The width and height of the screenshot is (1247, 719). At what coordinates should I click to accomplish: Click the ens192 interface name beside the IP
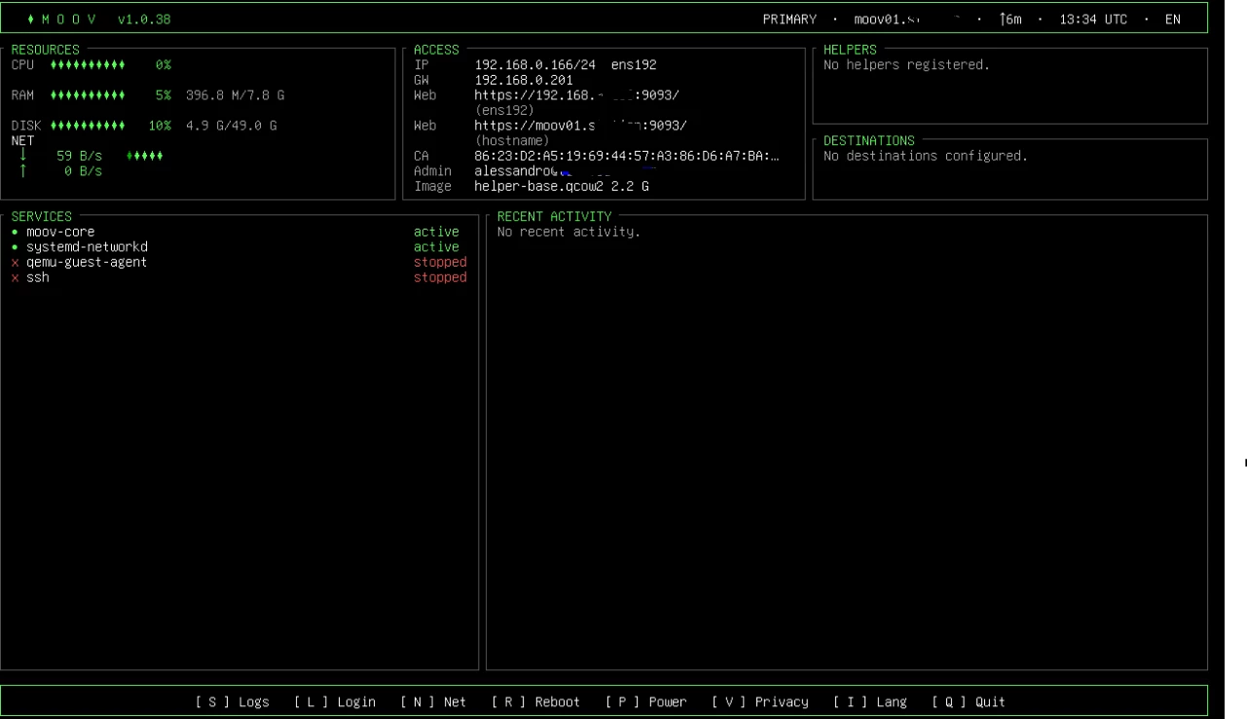634,65
